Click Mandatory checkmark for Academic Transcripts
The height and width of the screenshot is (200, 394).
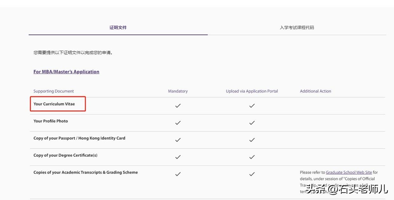tap(178, 174)
